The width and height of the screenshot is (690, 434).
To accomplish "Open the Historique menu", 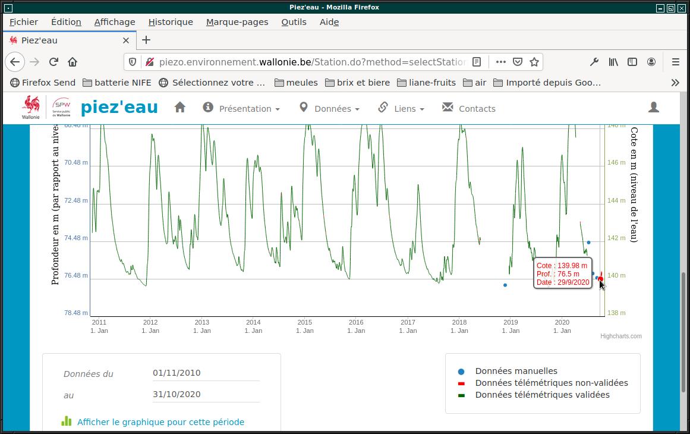I will tap(171, 22).
